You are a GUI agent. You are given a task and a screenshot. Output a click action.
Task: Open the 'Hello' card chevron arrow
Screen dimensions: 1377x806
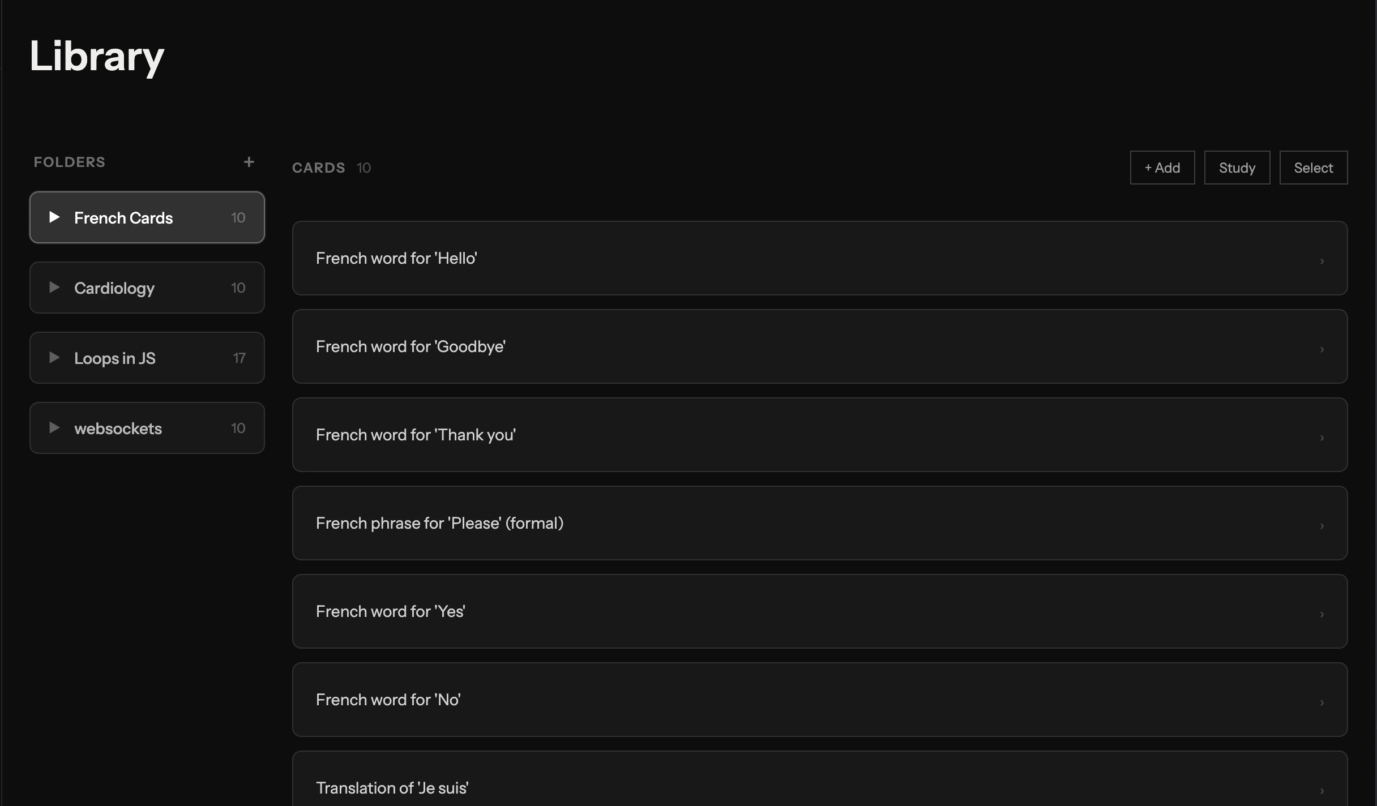[x=1322, y=261]
